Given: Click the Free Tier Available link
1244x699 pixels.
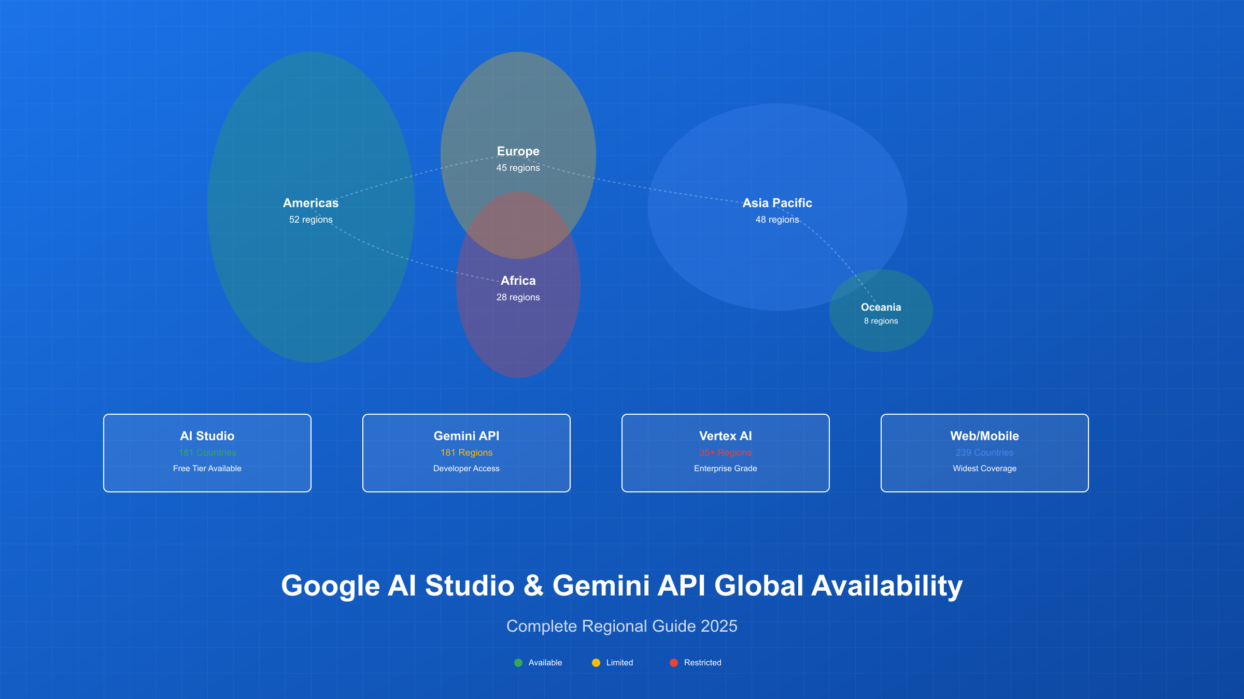Looking at the screenshot, I should (x=207, y=468).
